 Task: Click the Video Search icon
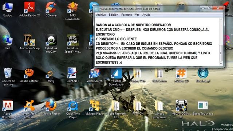click(x=95, y=75)
